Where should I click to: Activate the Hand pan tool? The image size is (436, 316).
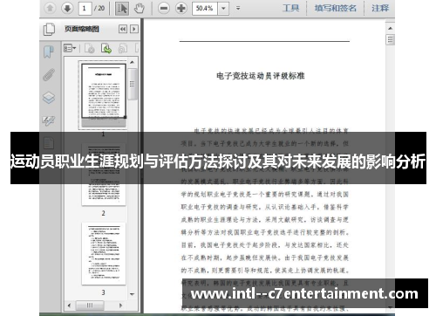[139, 8]
